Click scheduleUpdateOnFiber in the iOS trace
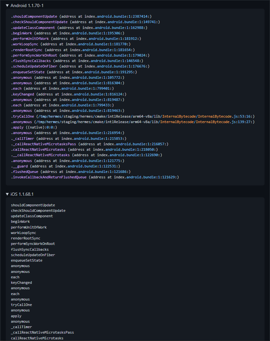The height and width of the screenshot is (341, 270). (x=33, y=255)
